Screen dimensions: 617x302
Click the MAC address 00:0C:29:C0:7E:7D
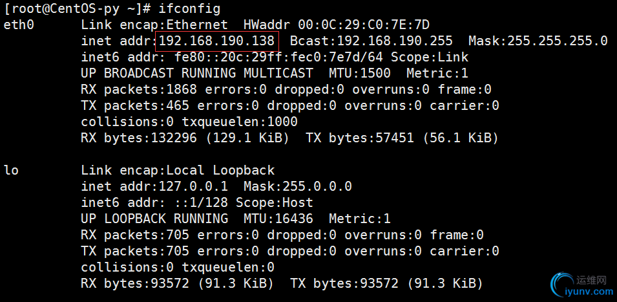pos(364,25)
